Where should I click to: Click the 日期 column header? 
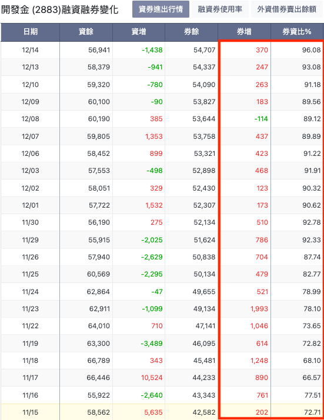pos(30,32)
